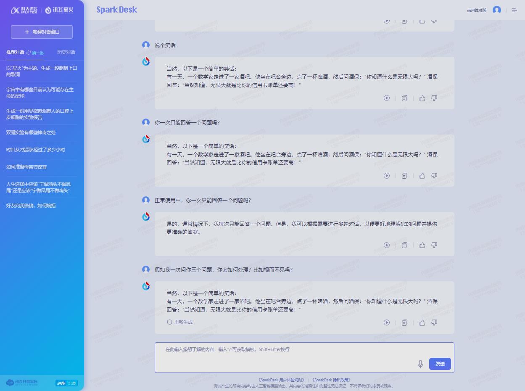
Task: Click the 发送 send button
Action: click(440, 364)
